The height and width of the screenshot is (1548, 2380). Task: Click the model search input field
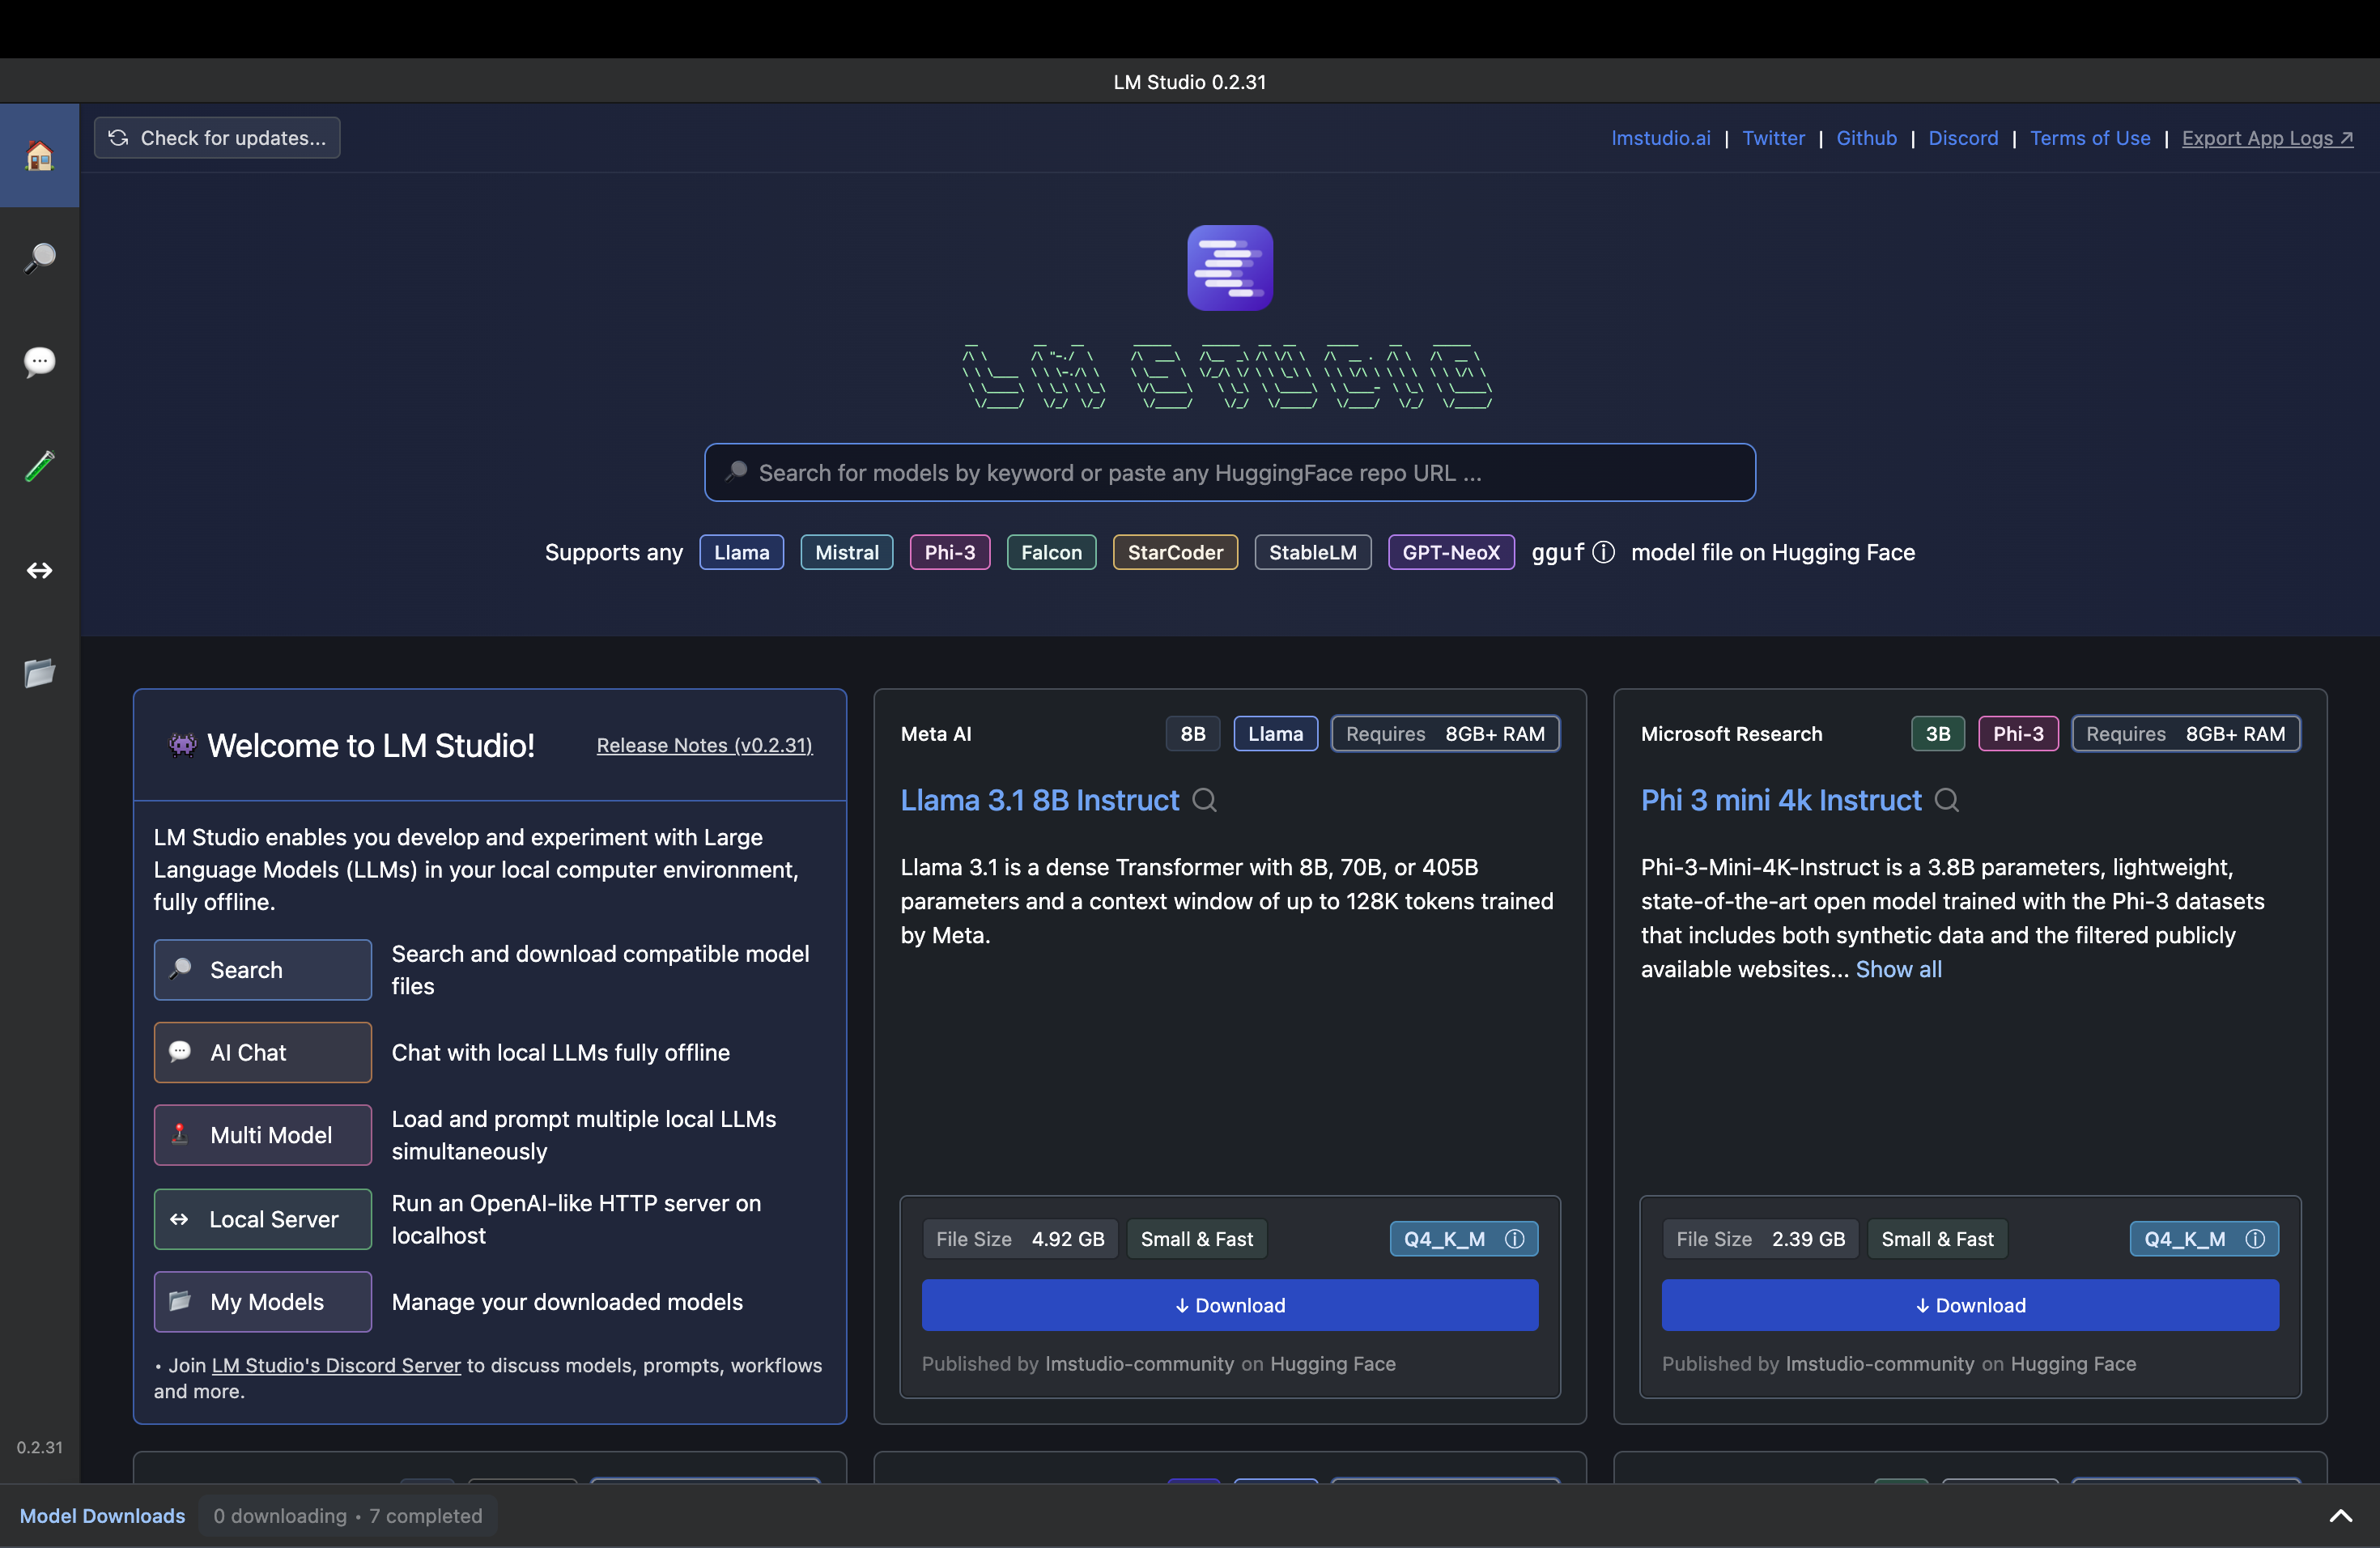pyautogui.click(x=1230, y=472)
